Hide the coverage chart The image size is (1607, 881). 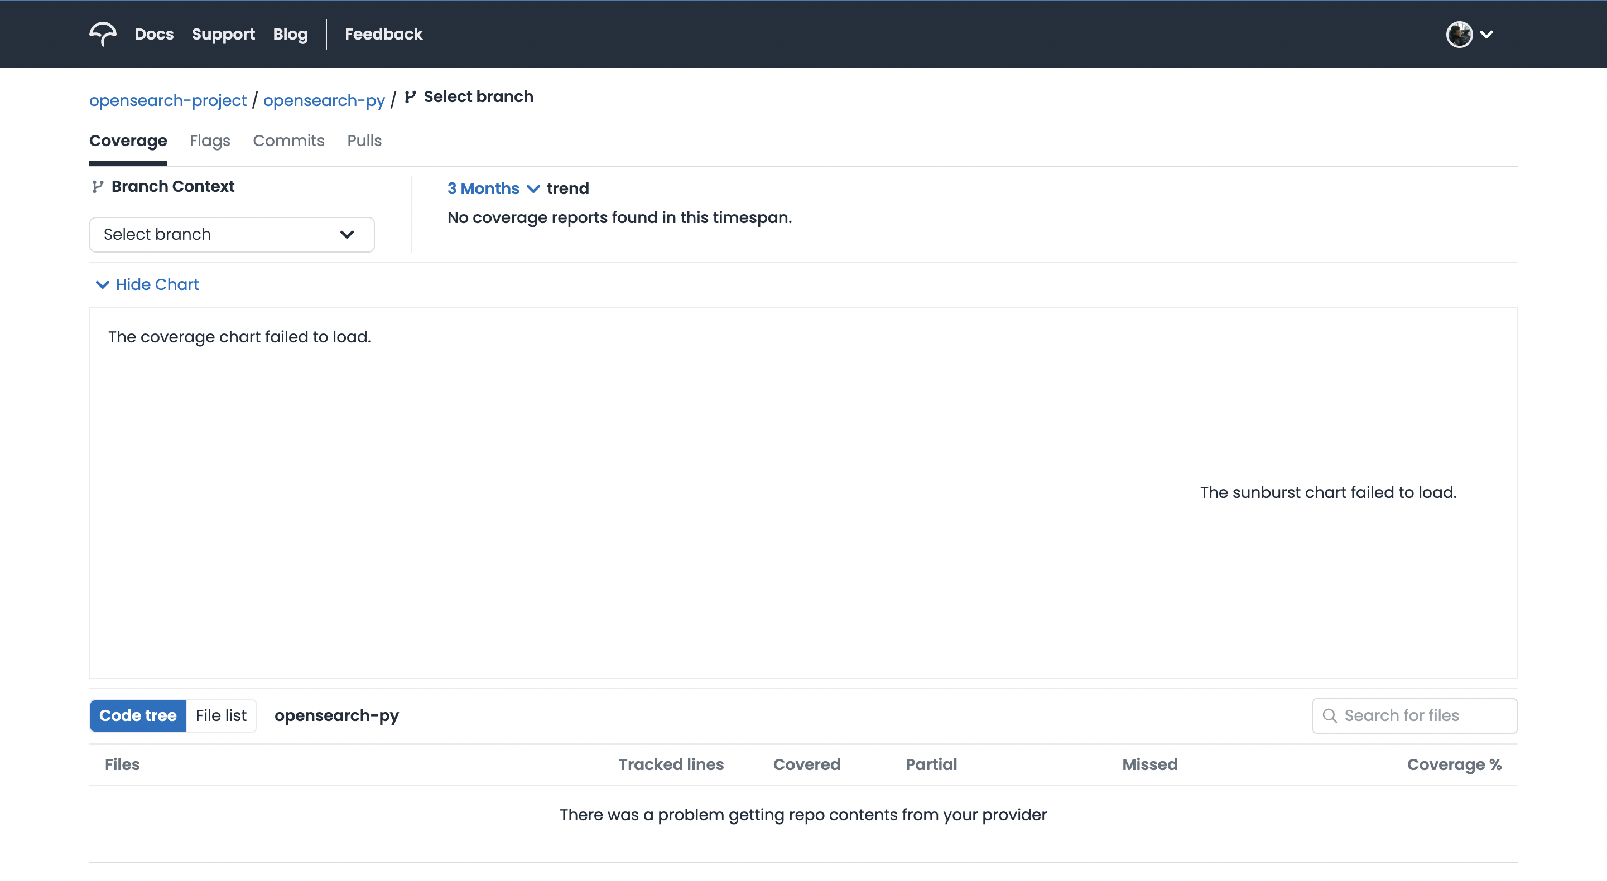click(156, 284)
